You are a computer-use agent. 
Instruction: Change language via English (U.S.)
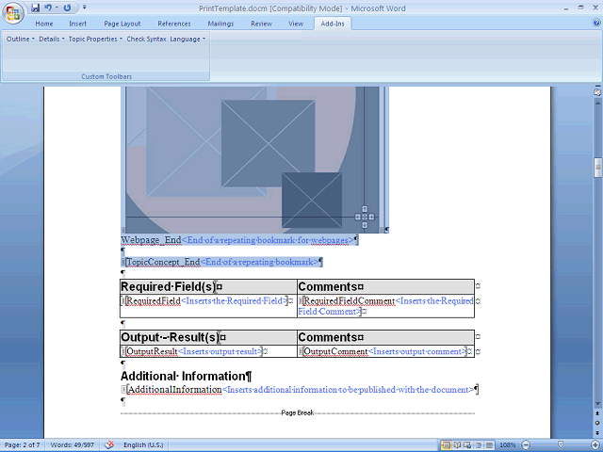click(x=143, y=445)
